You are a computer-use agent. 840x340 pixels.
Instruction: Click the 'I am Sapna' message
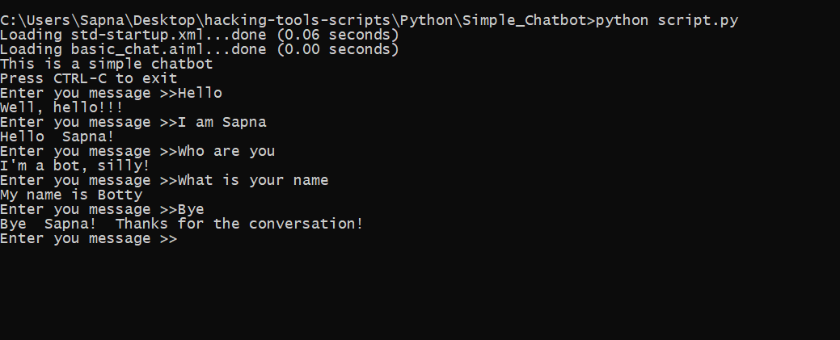(222, 122)
